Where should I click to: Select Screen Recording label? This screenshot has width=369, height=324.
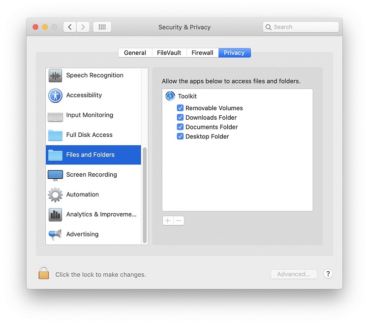pyautogui.click(x=92, y=174)
